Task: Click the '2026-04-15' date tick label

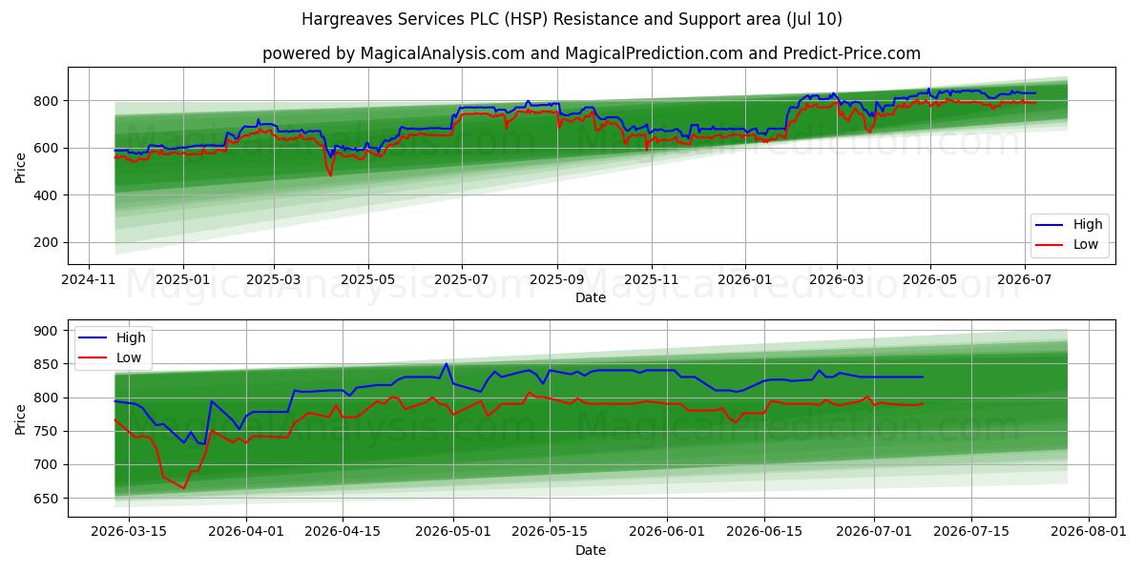Action: (342, 532)
